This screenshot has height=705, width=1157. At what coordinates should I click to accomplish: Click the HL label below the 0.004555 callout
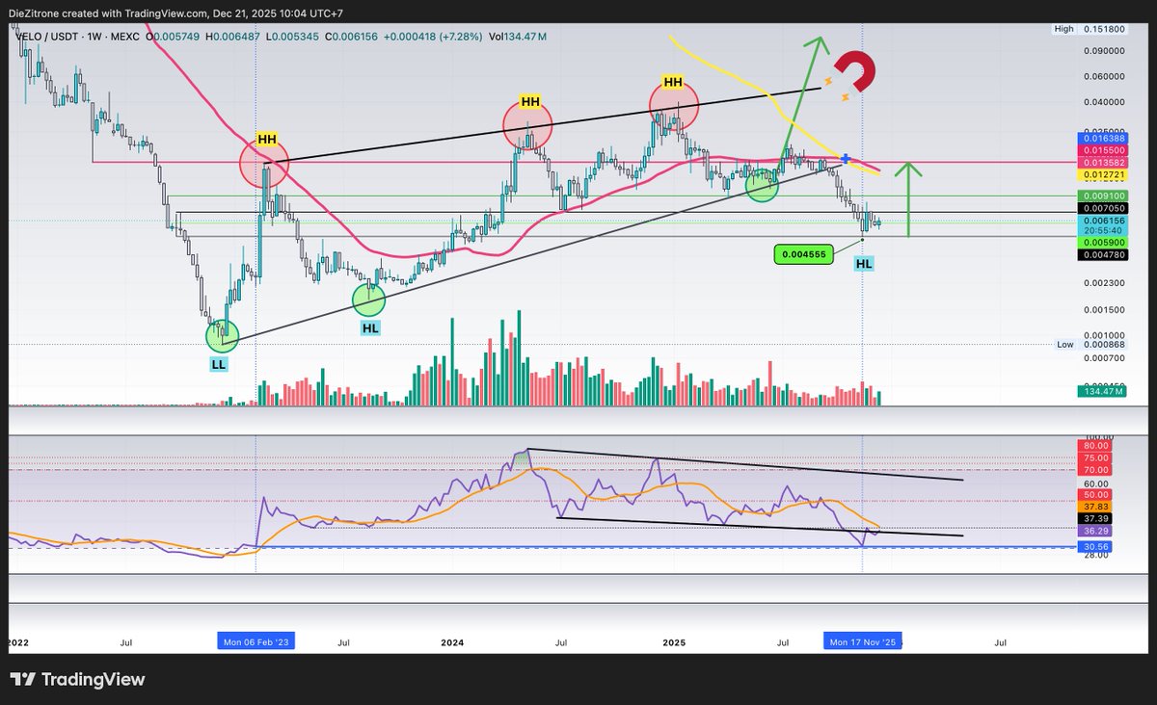[x=864, y=263]
